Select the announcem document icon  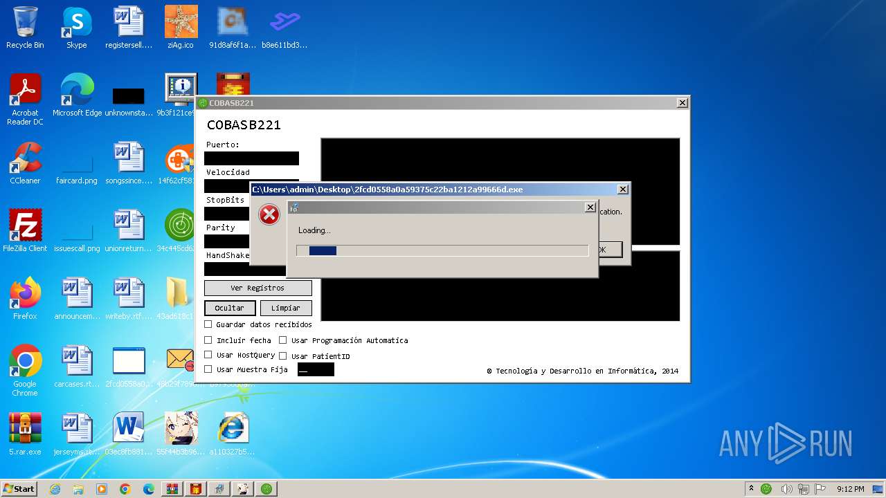click(x=77, y=299)
